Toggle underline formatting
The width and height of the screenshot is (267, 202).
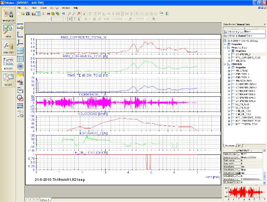pyautogui.click(x=79, y=19)
